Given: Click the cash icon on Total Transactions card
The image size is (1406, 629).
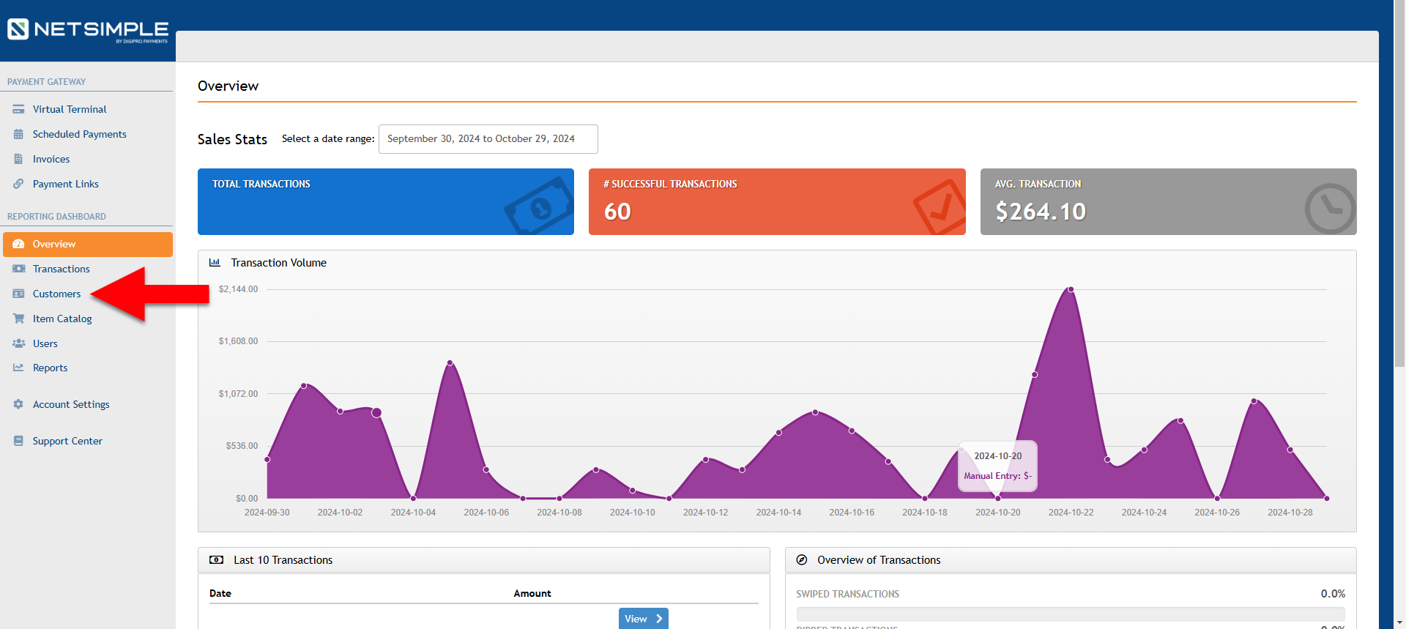Looking at the screenshot, I should click(x=539, y=206).
